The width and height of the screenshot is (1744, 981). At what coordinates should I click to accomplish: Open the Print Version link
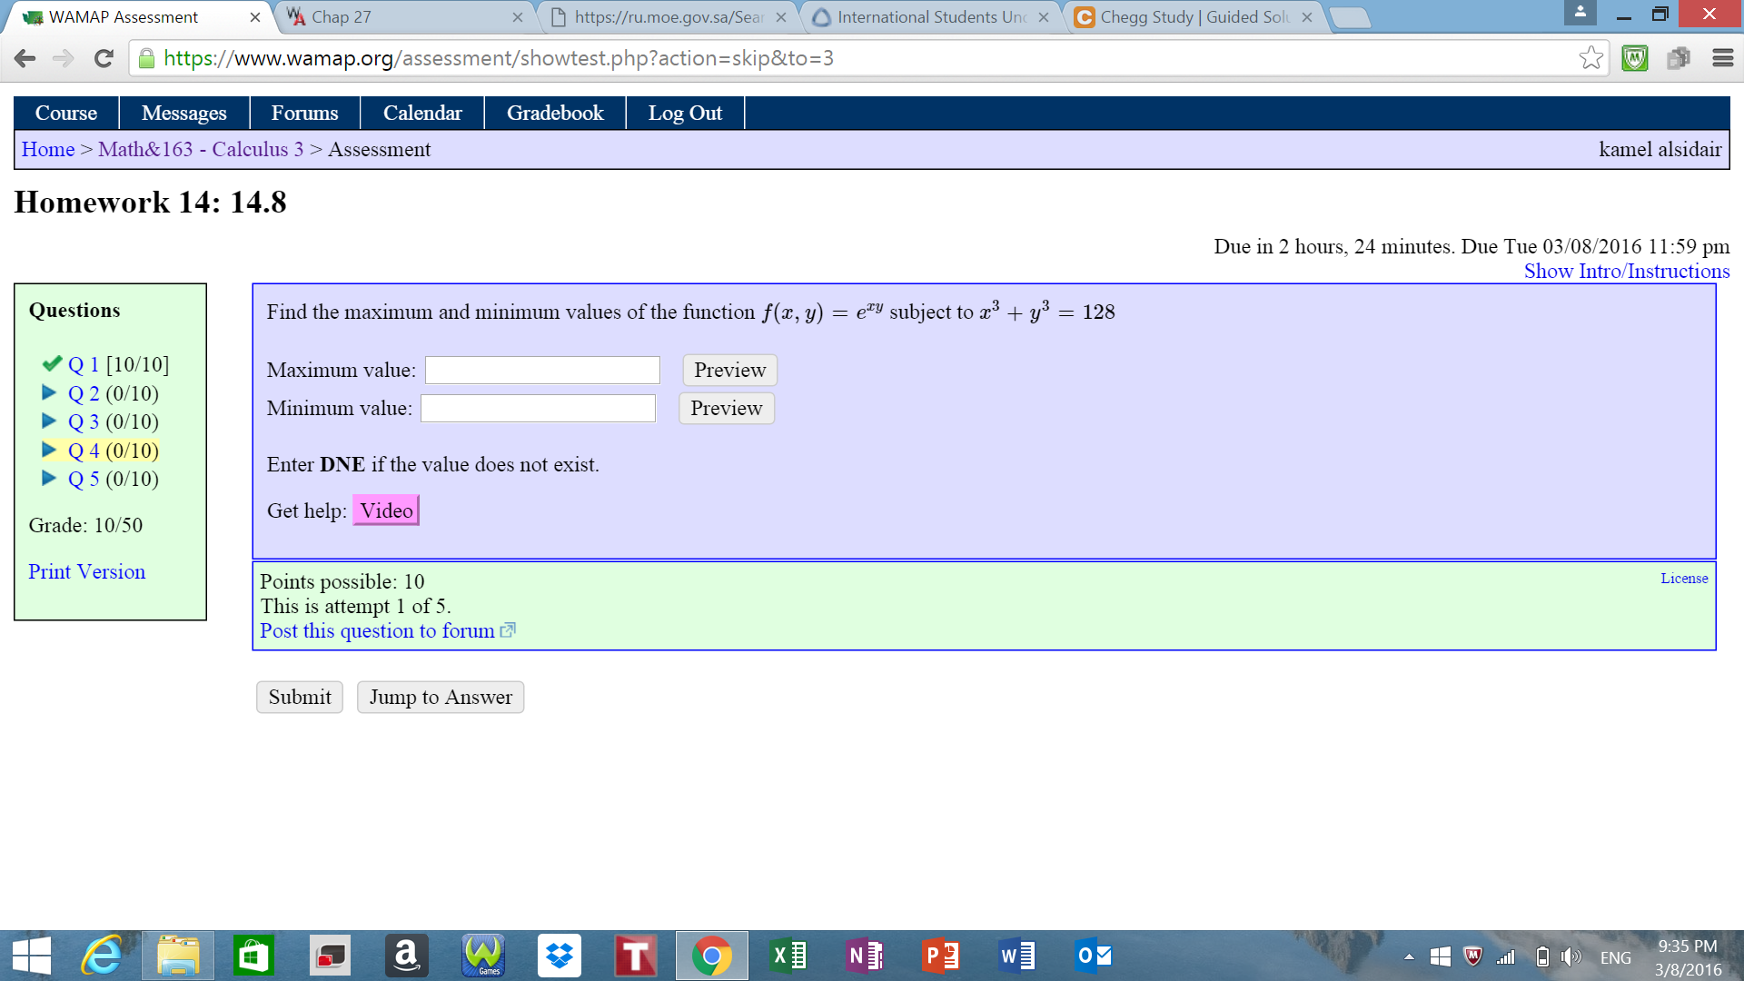pyautogui.click(x=86, y=571)
